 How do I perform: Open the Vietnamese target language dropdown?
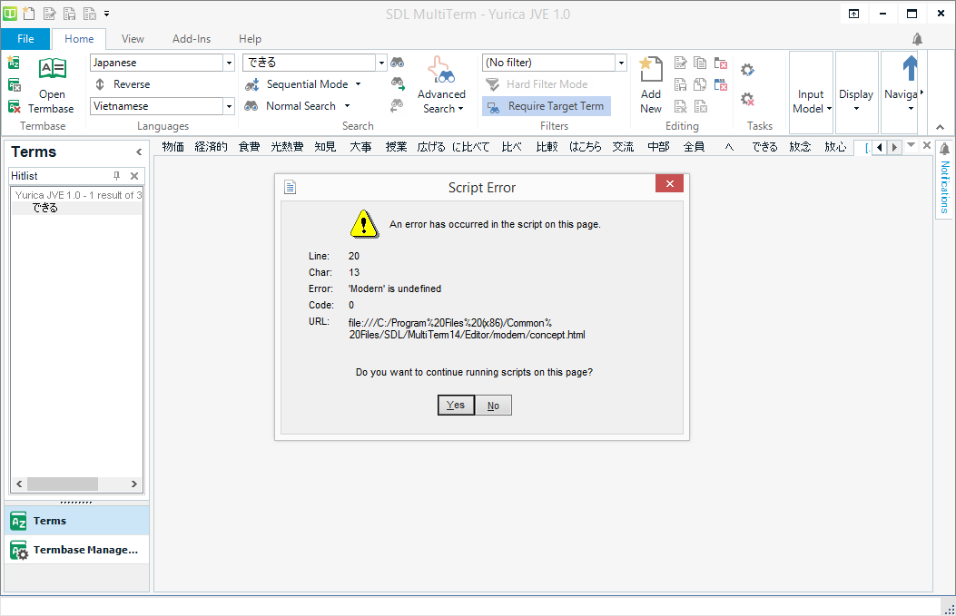click(230, 106)
